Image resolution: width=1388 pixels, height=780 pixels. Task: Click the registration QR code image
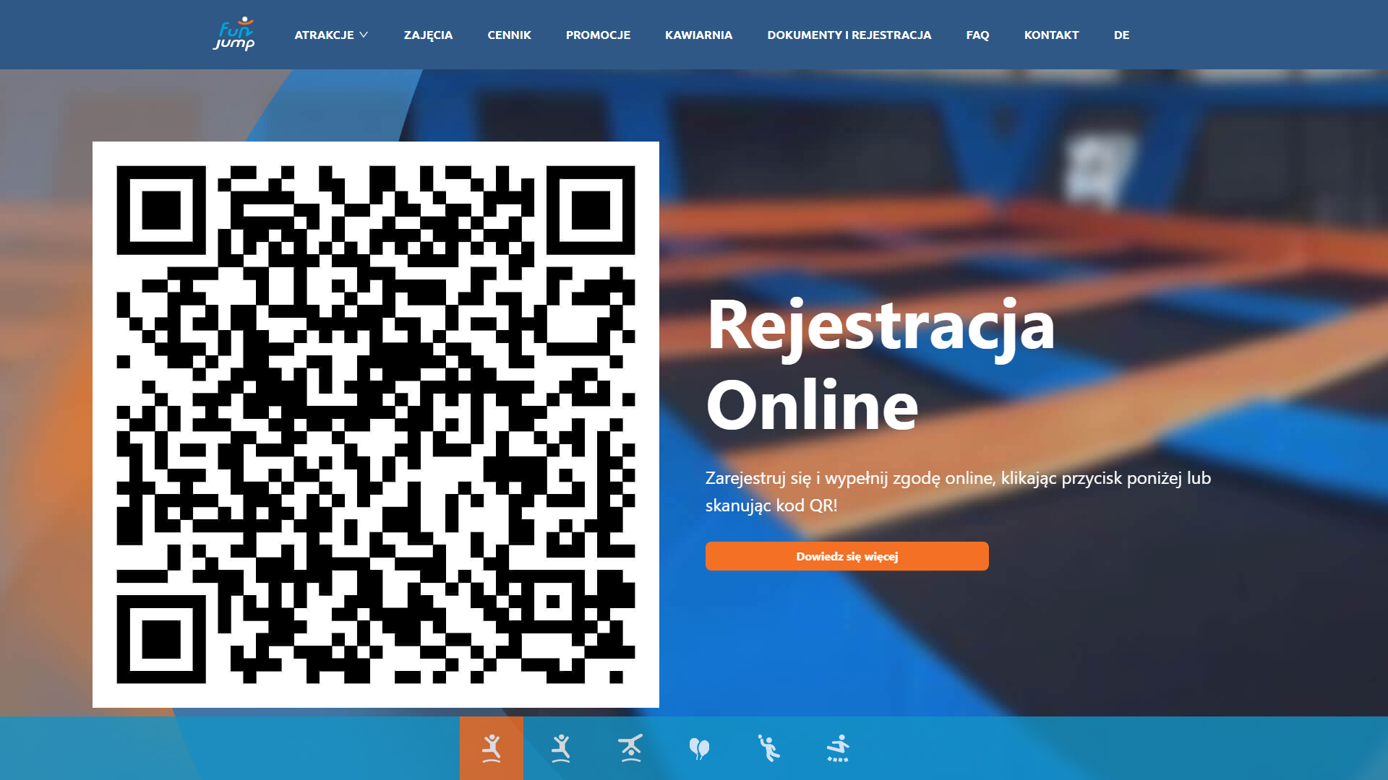tap(376, 425)
